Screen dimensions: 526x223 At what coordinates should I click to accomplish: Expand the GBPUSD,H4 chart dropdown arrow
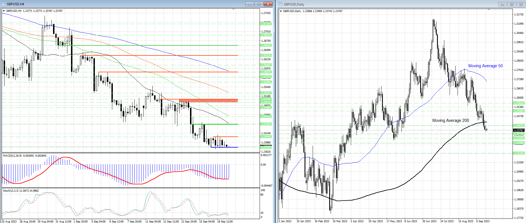4,11
